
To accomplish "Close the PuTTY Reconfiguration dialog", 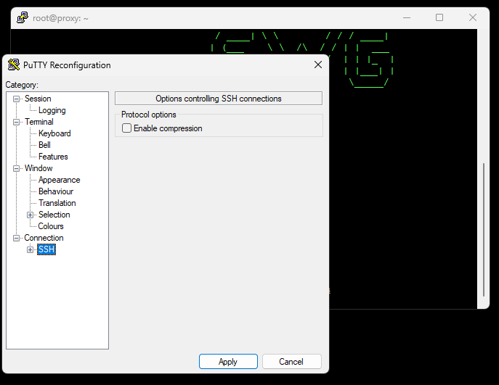I will click(x=318, y=65).
